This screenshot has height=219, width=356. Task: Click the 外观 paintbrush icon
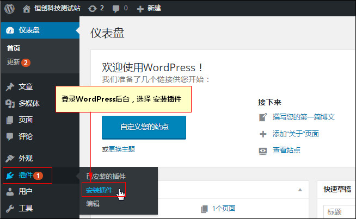[10, 158]
